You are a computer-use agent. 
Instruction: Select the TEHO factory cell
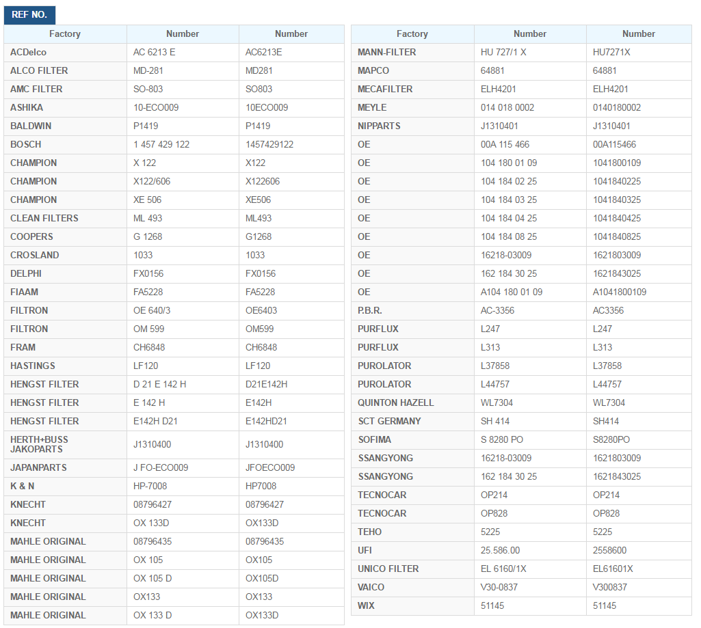pyautogui.click(x=412, y=532)
